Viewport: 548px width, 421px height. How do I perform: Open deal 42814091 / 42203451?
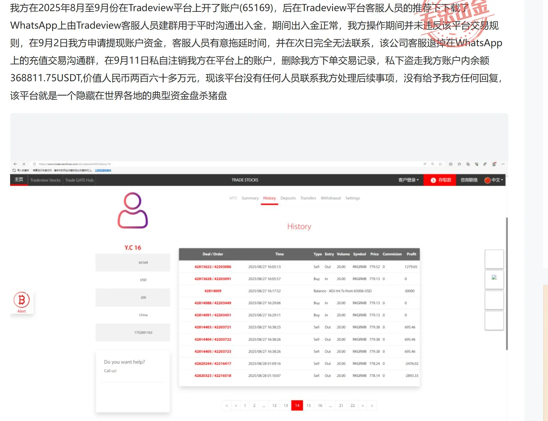(x=213, y=315)
